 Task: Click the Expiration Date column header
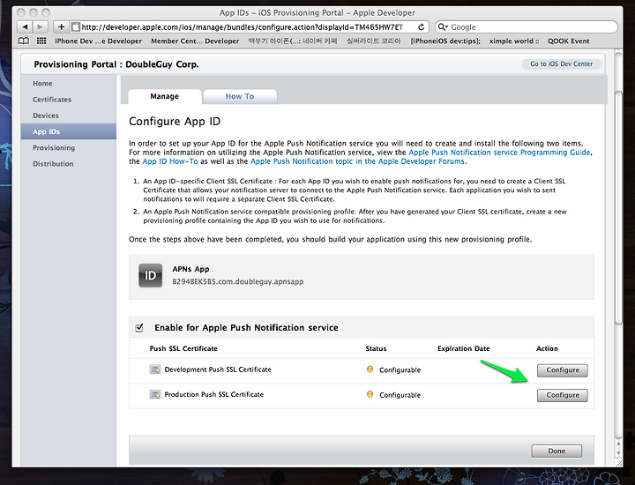tap(464, 348)
